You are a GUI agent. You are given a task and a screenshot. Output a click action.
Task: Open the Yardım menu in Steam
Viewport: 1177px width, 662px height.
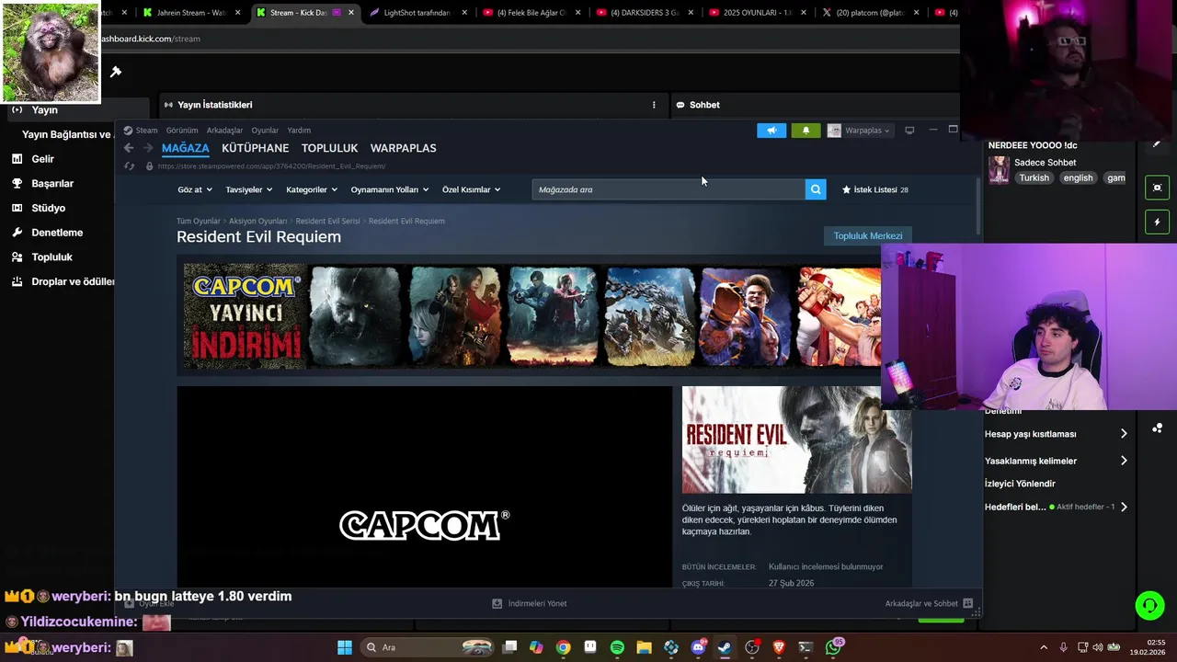point(299,131)
